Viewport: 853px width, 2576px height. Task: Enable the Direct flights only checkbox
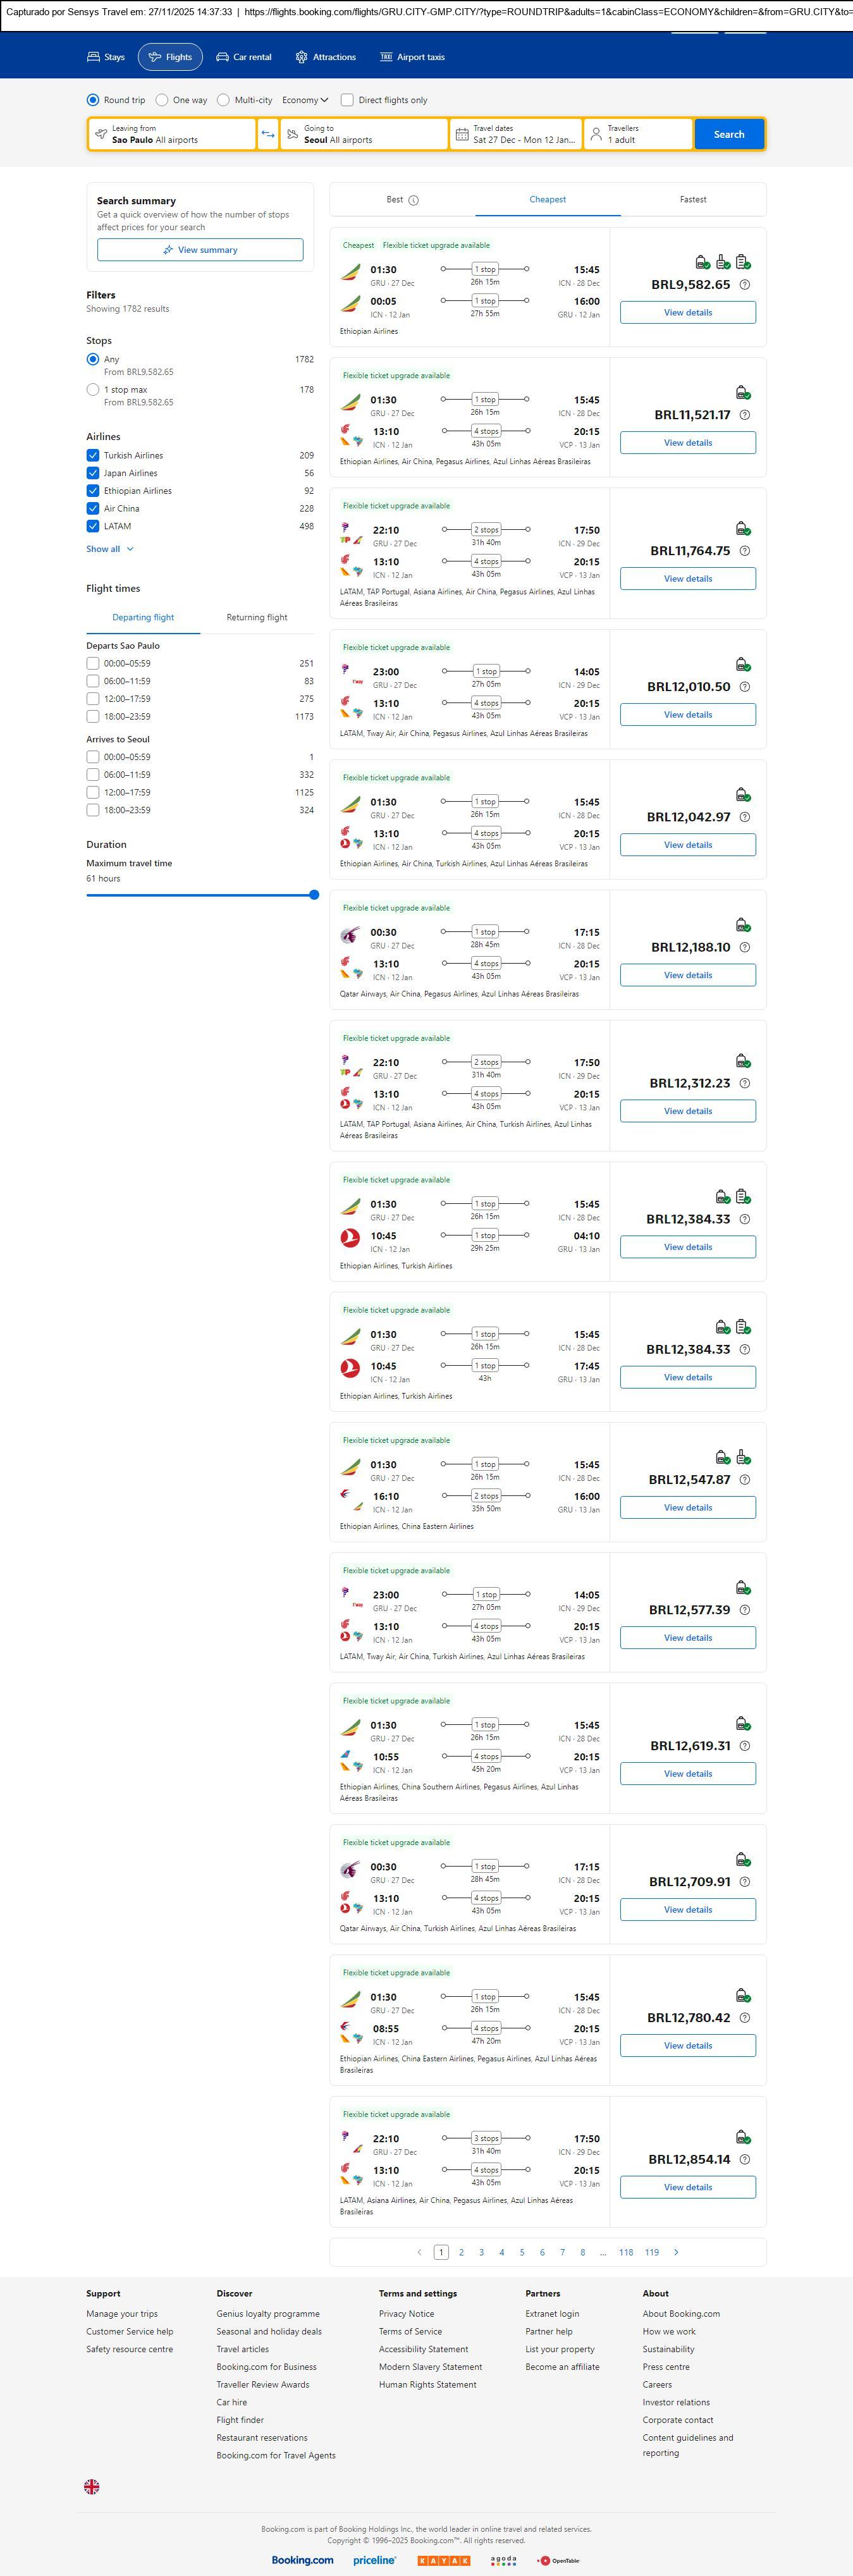coord(347,100)
